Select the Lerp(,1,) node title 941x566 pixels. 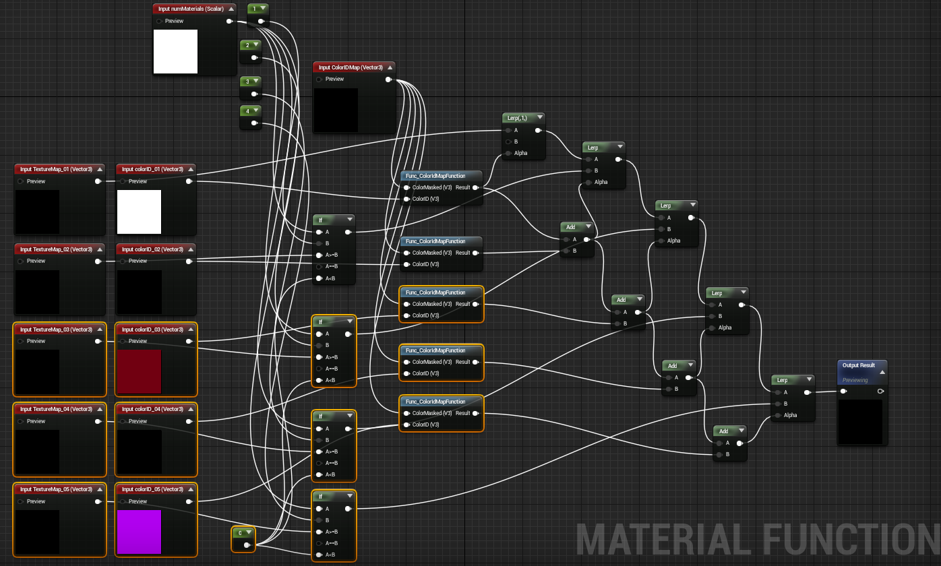[x=518, y=117]
